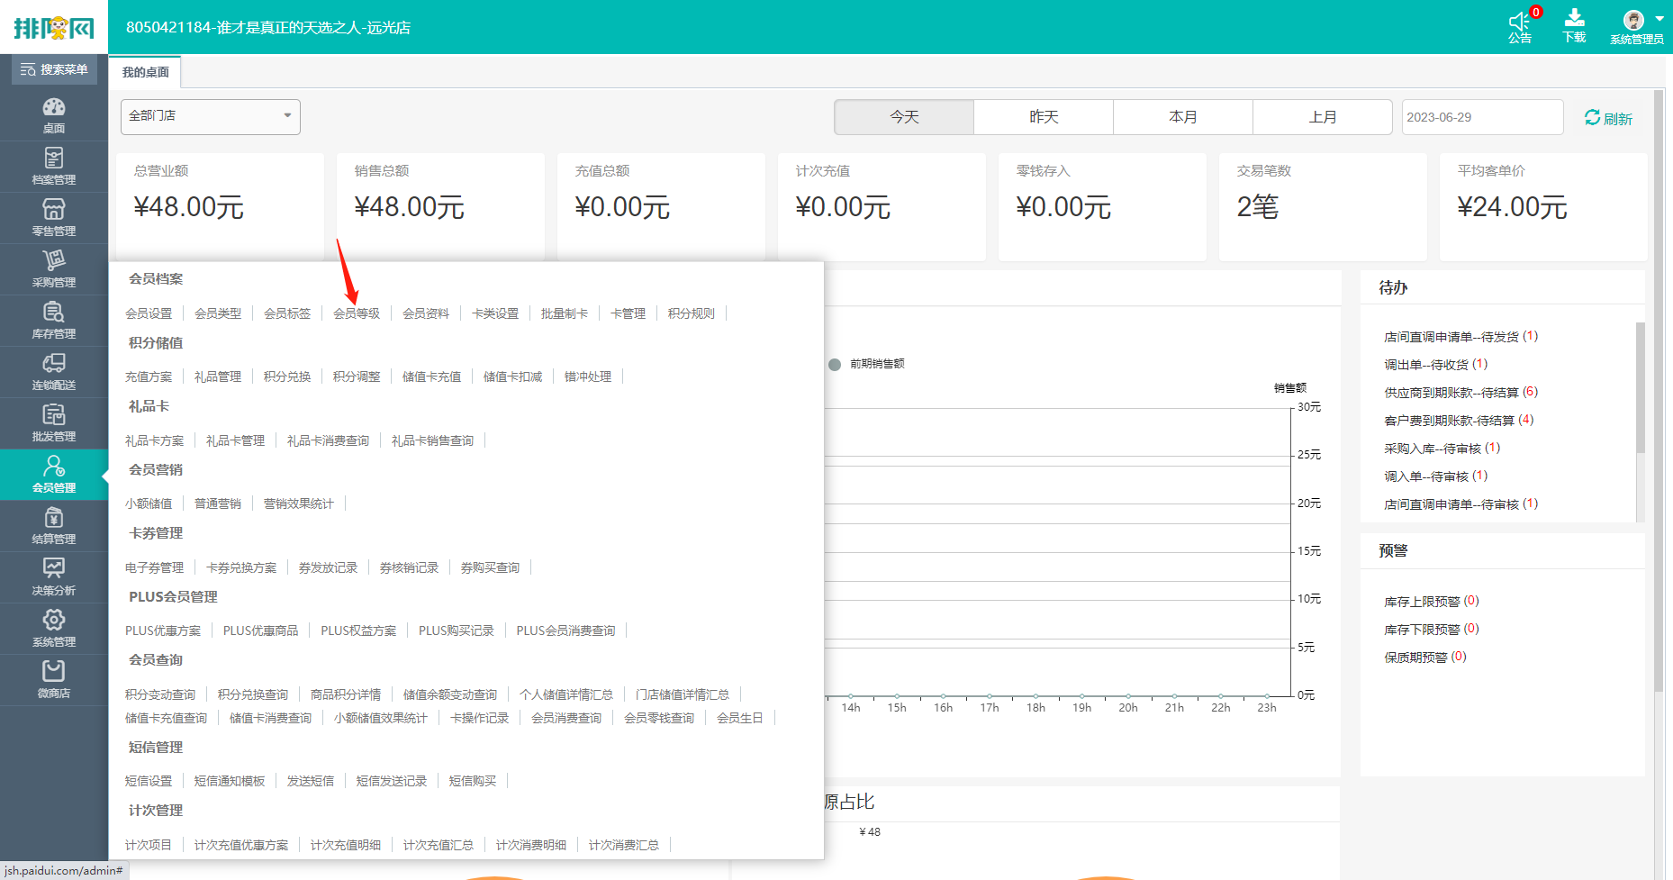Open 券核销记录 menu item
Screen dimensions: 1673x880
click(409, 567)
